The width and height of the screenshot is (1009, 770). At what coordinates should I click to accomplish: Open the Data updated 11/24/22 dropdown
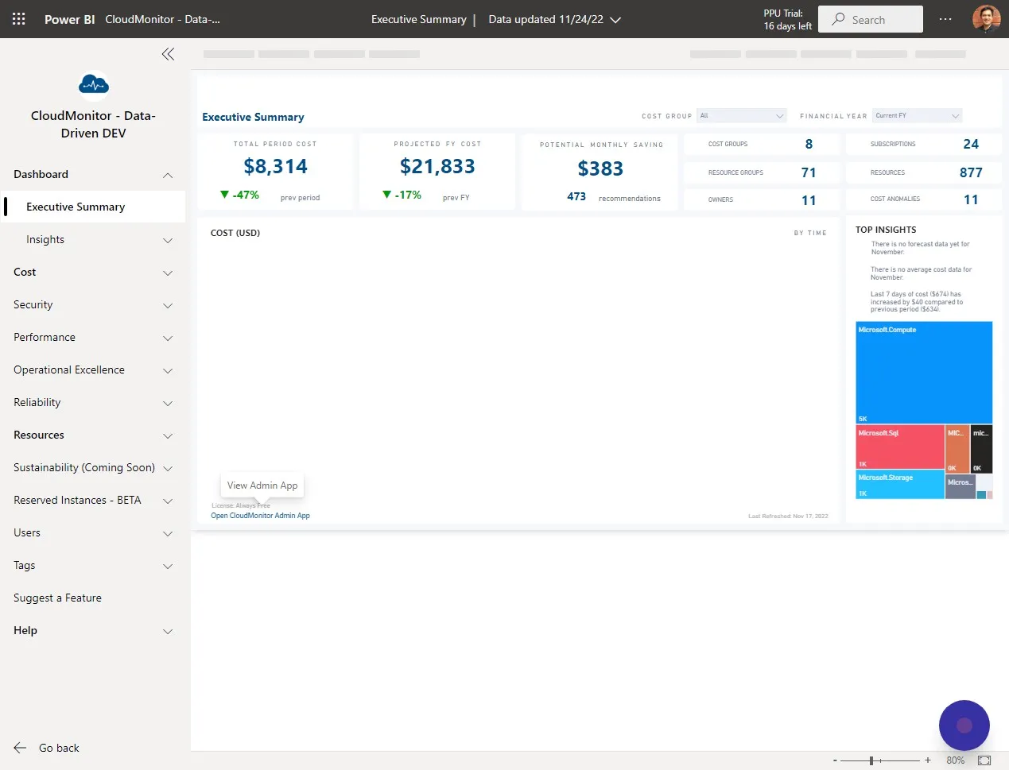[554, 19]
